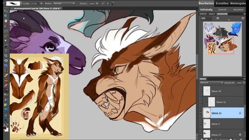Screen dimensions: 249x140
Task: Select the Schnell edit mode
Action: point(222,9)
